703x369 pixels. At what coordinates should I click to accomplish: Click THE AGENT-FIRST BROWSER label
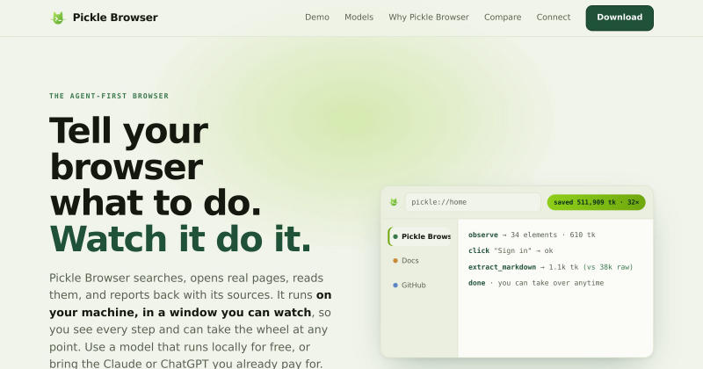[x=109, y=96]
